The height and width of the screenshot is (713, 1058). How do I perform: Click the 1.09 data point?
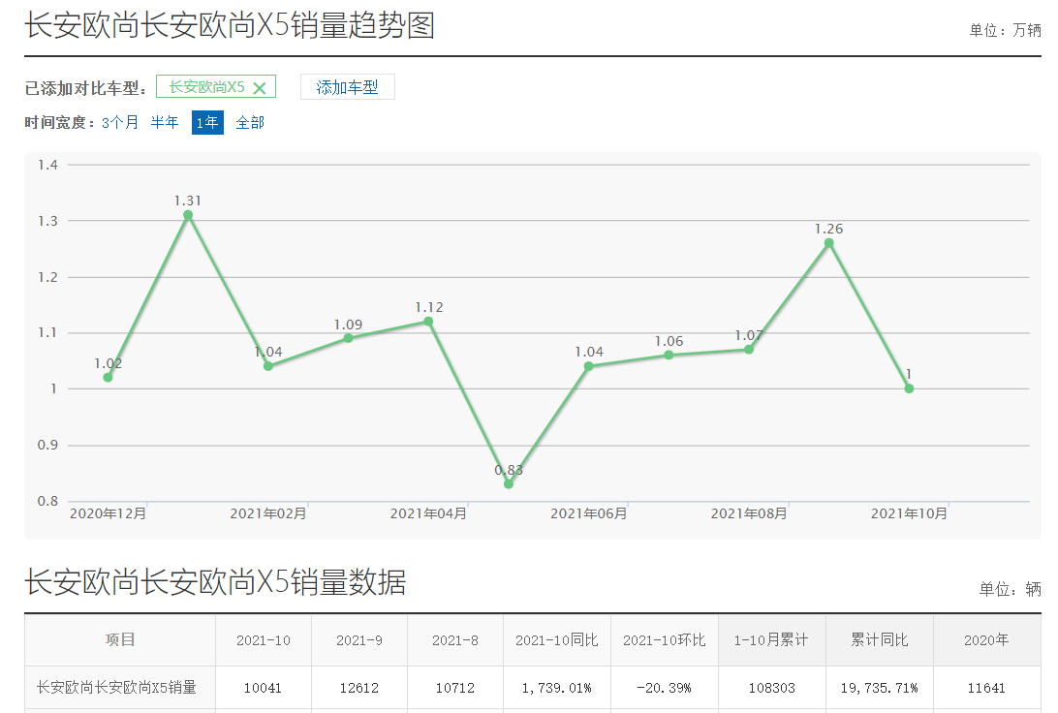[348, 338]
